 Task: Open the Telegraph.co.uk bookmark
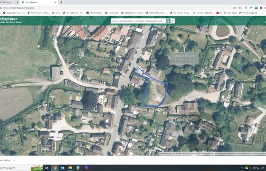(x=14, y=13)
